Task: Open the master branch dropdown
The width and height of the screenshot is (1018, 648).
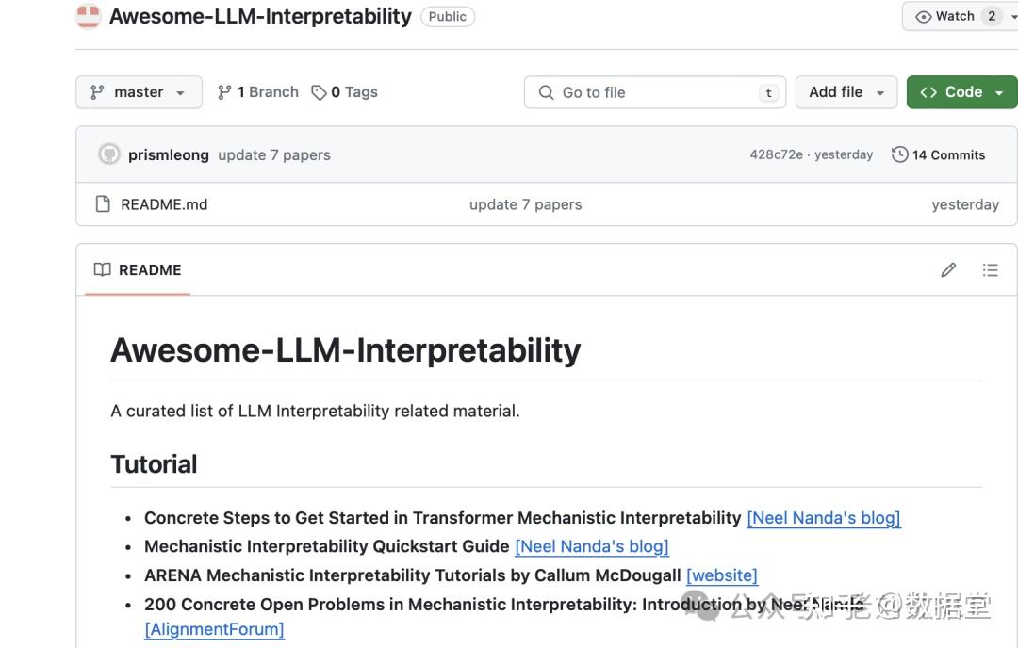Action: click(x=139, y=92)
